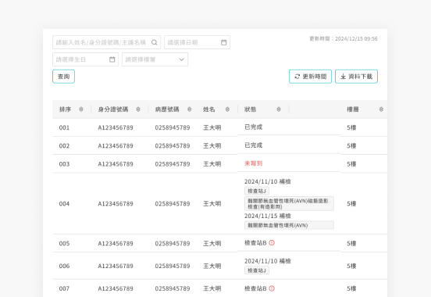The width and height of the screenshot is (431, 297).
Task: Sort by the 狀態 column sort icon
Action: tap(279, 109)
